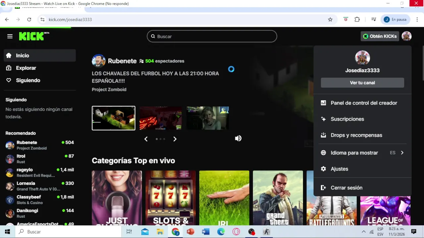Open Project Zomboid category link
Viewport: 424px width, 238px height.
click(109, 90)
